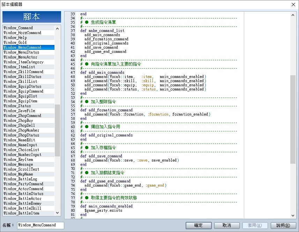Click script list scroll up arrow

click(x=58, y=29)
